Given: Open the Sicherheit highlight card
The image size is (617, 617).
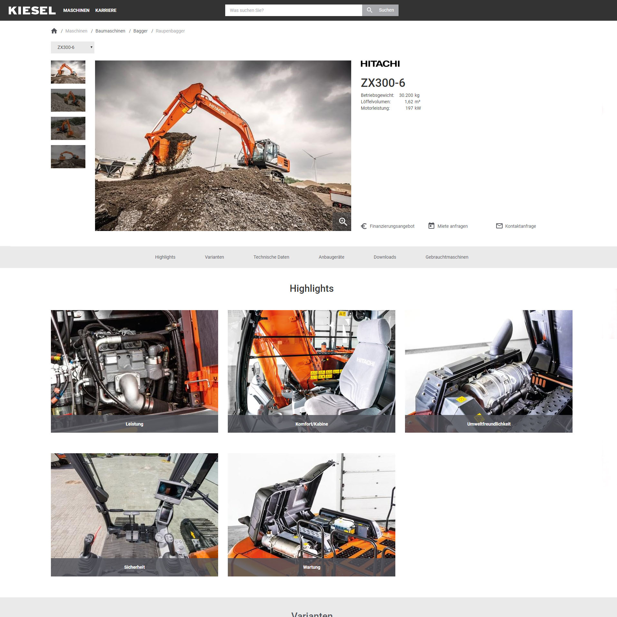Looking at the screenshot, I should click(134, 515).
